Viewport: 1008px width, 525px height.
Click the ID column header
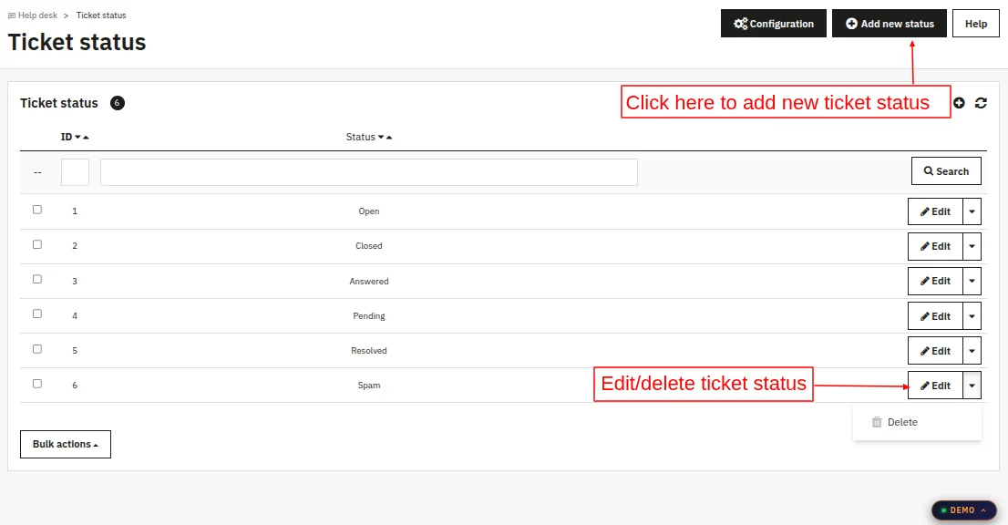(67, 137)
